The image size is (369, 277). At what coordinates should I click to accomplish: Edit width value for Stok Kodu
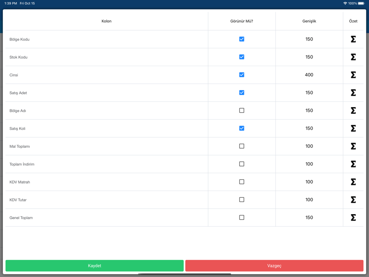309,57
